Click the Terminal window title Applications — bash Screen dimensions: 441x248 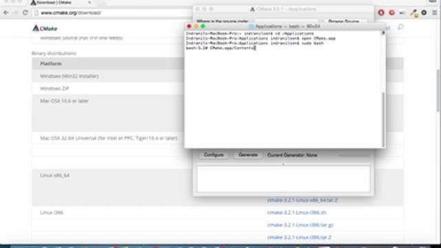287,26
